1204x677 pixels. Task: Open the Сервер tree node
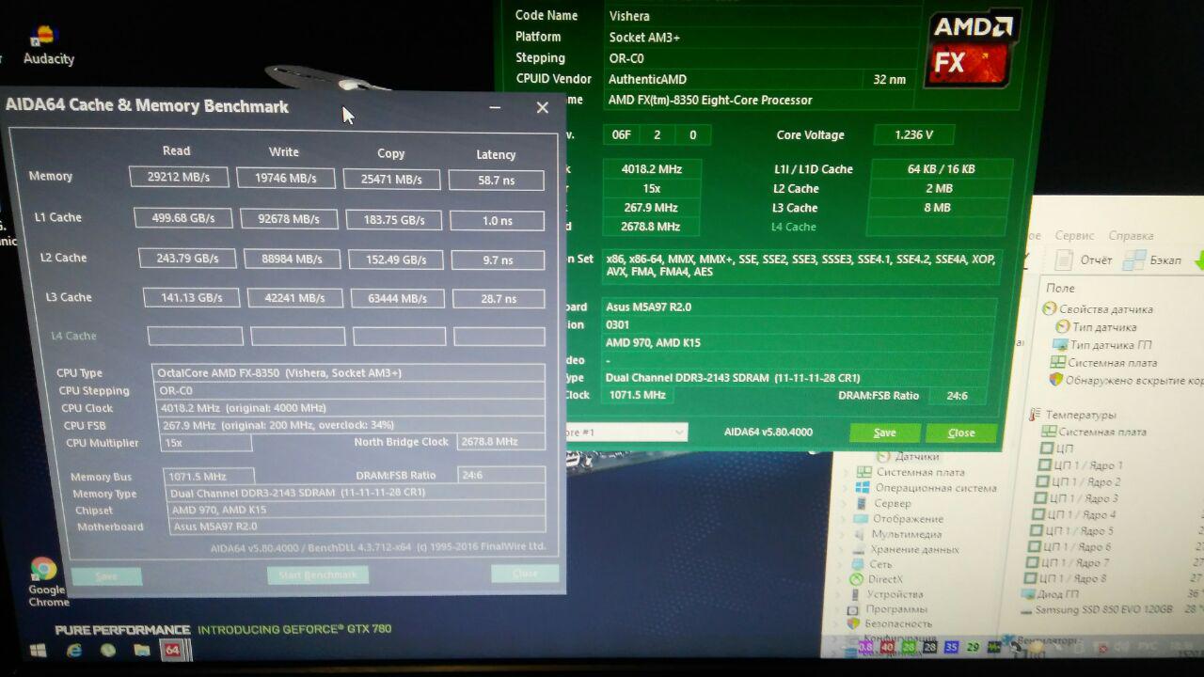[881, 503]
